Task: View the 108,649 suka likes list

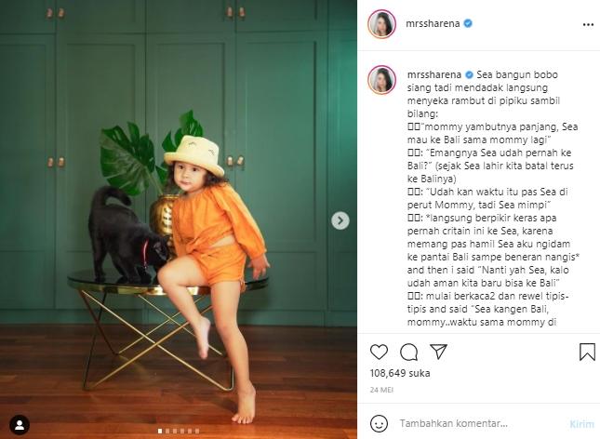Action: click(404, 375)
